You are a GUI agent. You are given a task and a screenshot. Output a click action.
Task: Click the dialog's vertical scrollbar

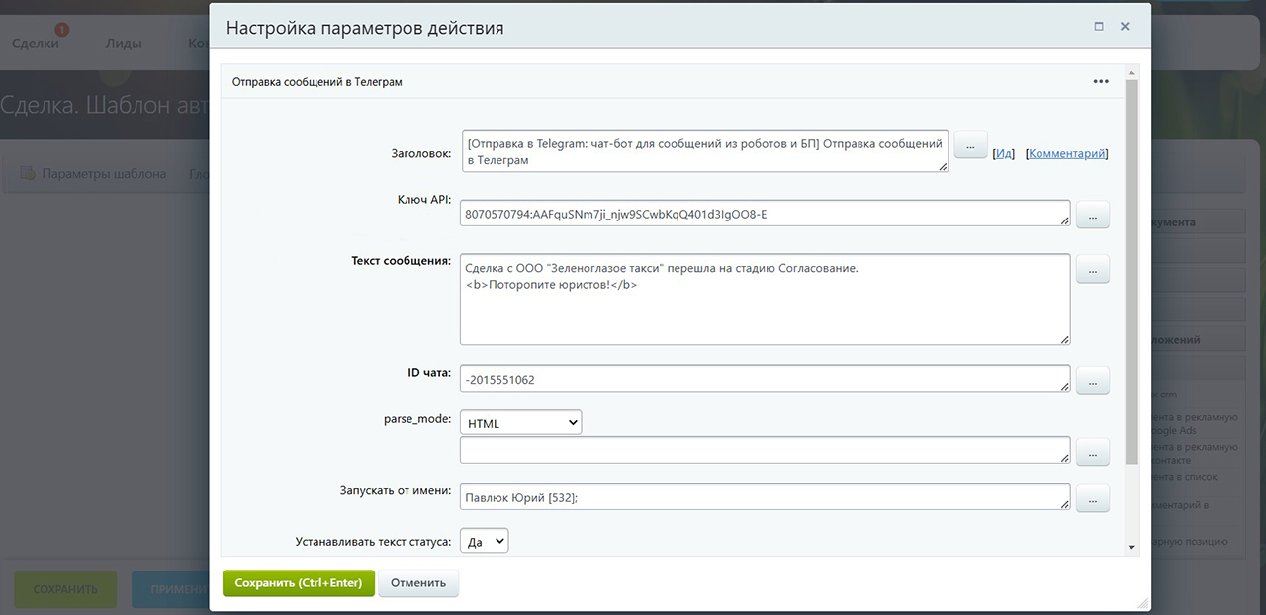(x=1131, y=297)
